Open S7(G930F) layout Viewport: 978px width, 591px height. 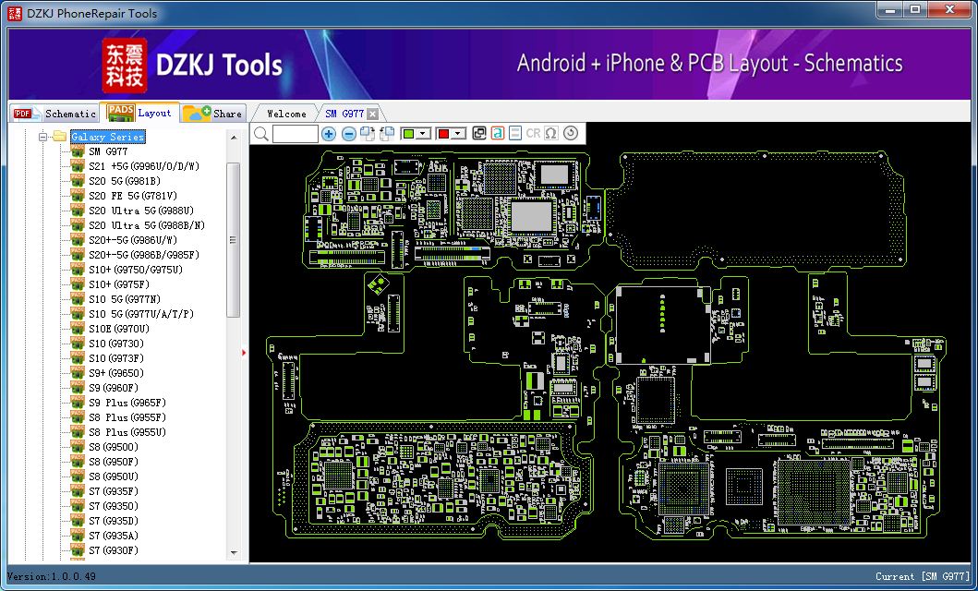pos(114,550)
